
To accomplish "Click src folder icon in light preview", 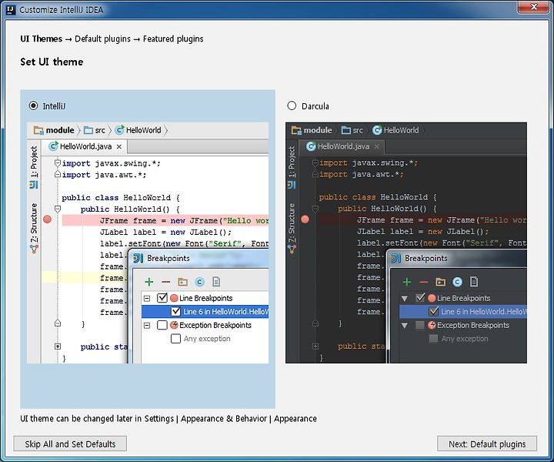I will pos(88,130).
